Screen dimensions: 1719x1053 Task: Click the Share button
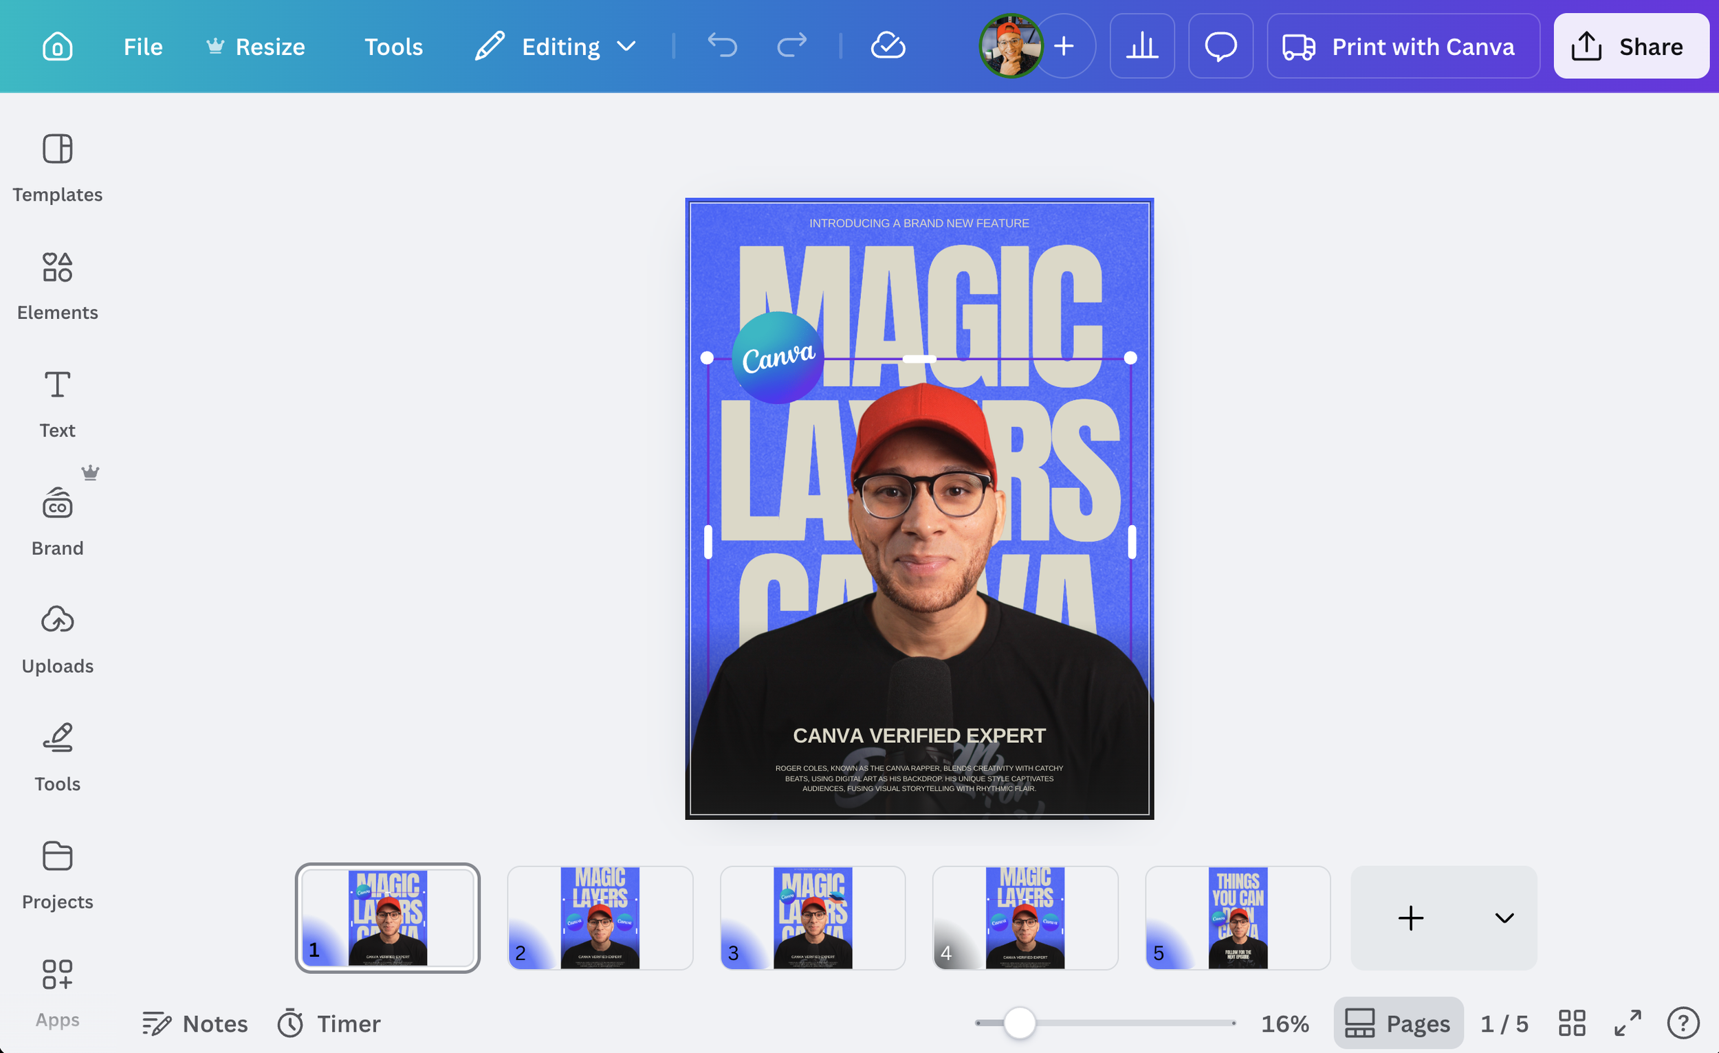point(1630,46)
